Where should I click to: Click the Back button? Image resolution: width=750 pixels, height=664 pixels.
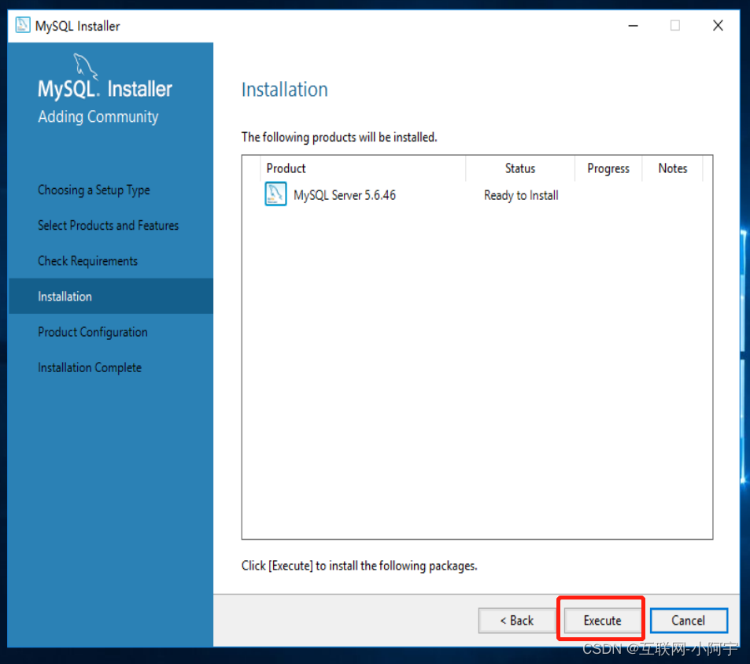point(517,620)
